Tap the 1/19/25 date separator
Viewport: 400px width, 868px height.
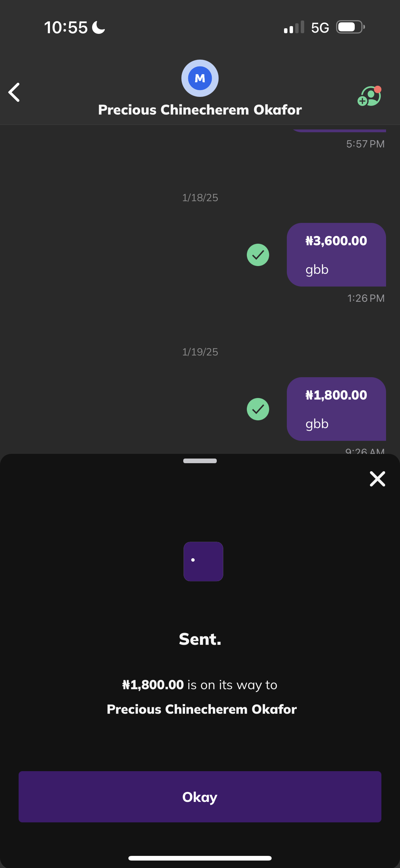click(200, 352)
